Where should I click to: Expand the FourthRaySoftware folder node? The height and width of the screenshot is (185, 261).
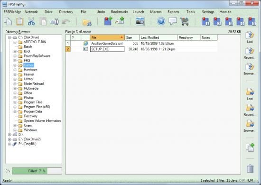(15, 56)
